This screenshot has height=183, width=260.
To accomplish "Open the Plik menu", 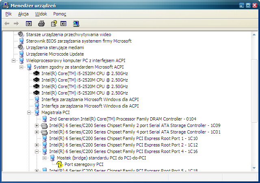I will 9,14.
